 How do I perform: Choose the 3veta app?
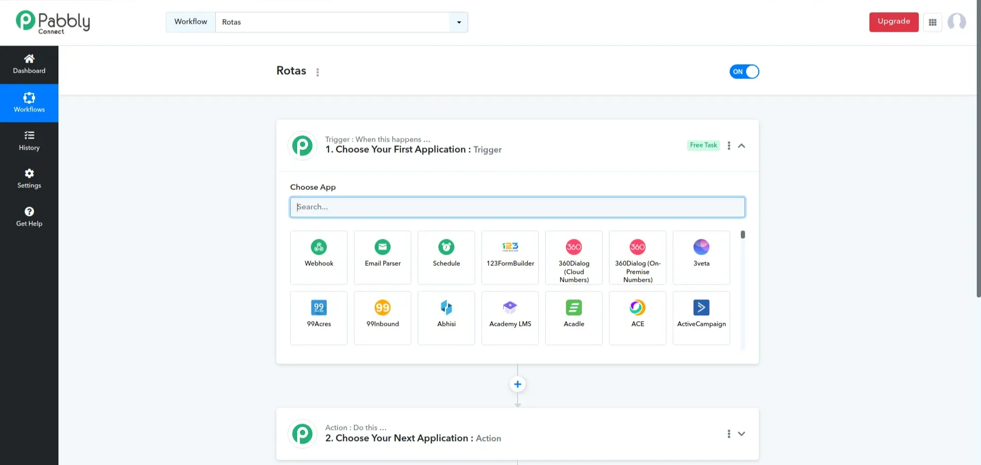(701, 257)
